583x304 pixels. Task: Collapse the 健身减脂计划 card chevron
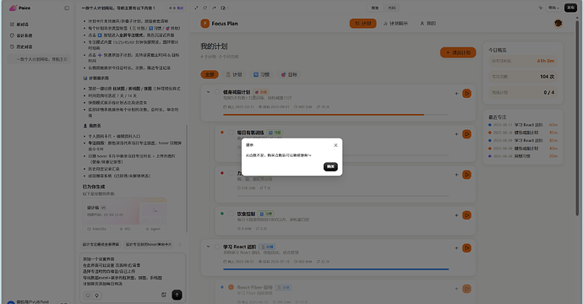(208, 92)
